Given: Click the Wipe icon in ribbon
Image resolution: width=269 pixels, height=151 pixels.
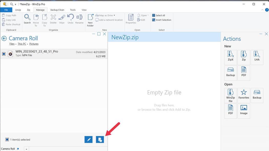Looking at the screenshot, I should pyautogui.click(x=62, y=19).
